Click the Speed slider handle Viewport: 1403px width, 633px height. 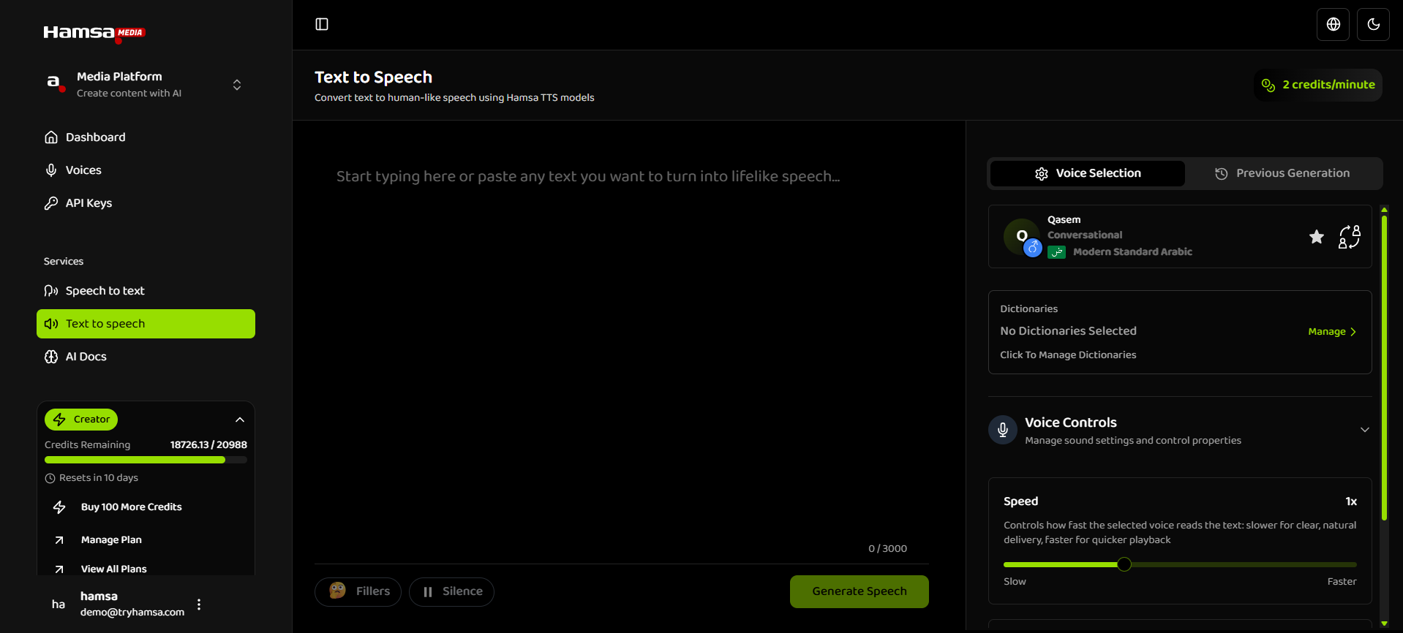(1124, 564)
